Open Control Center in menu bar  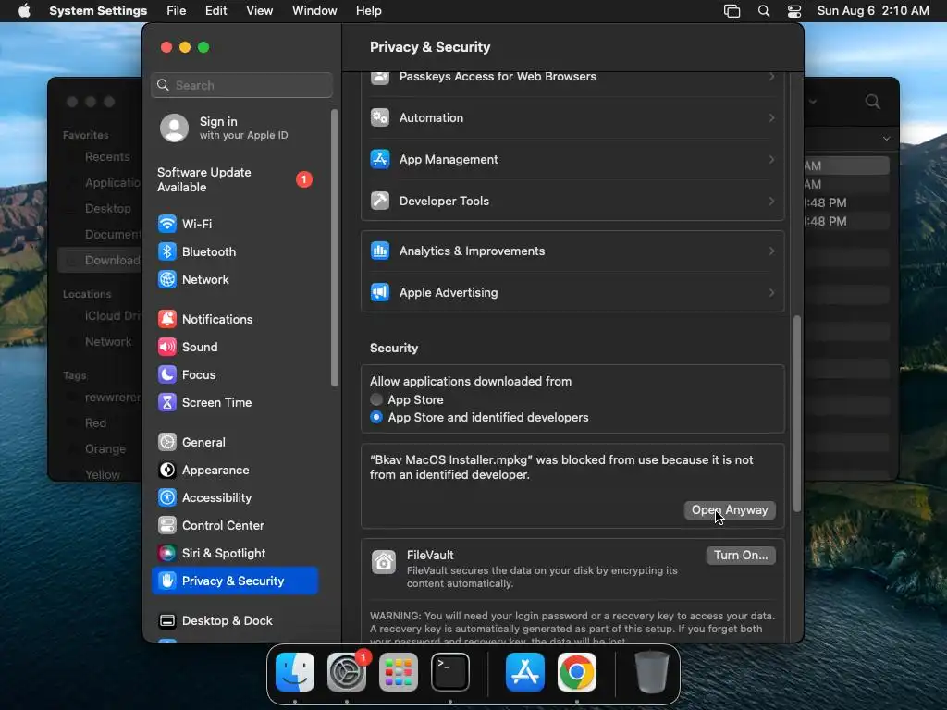tap(794, 11)
